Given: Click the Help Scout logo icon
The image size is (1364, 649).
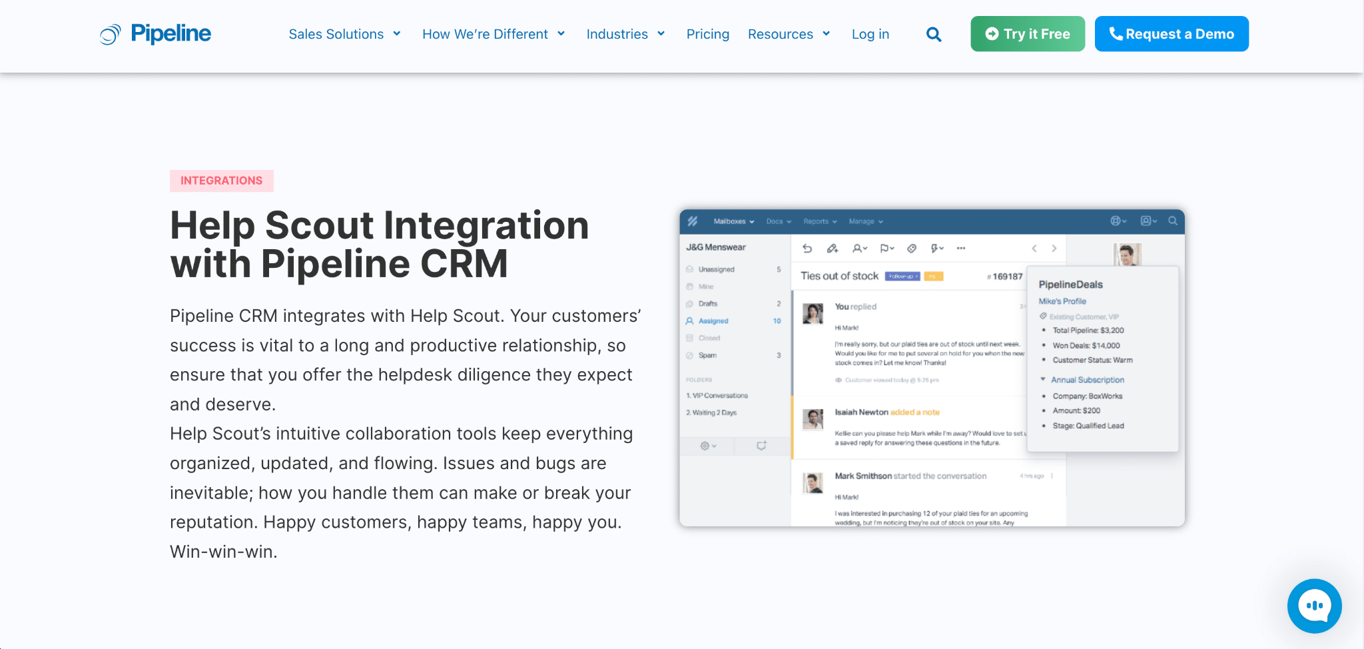Looking at the screenshot, I should tap(693, 221).
